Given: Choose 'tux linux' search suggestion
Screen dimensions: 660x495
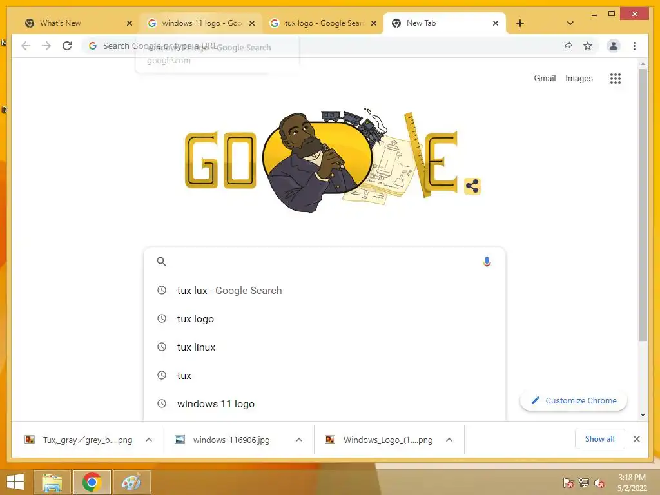Looking at the screenshot, I should coord(324,347).
